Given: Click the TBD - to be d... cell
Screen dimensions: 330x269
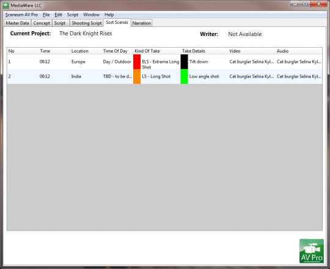Looking at the screenshot, I should [x=118, y=76].
